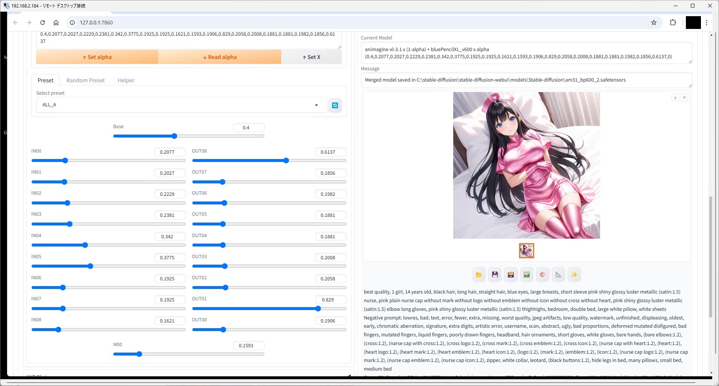Click the Set alpha button
The image size is (719, 386).
click(x=97, y=57)
